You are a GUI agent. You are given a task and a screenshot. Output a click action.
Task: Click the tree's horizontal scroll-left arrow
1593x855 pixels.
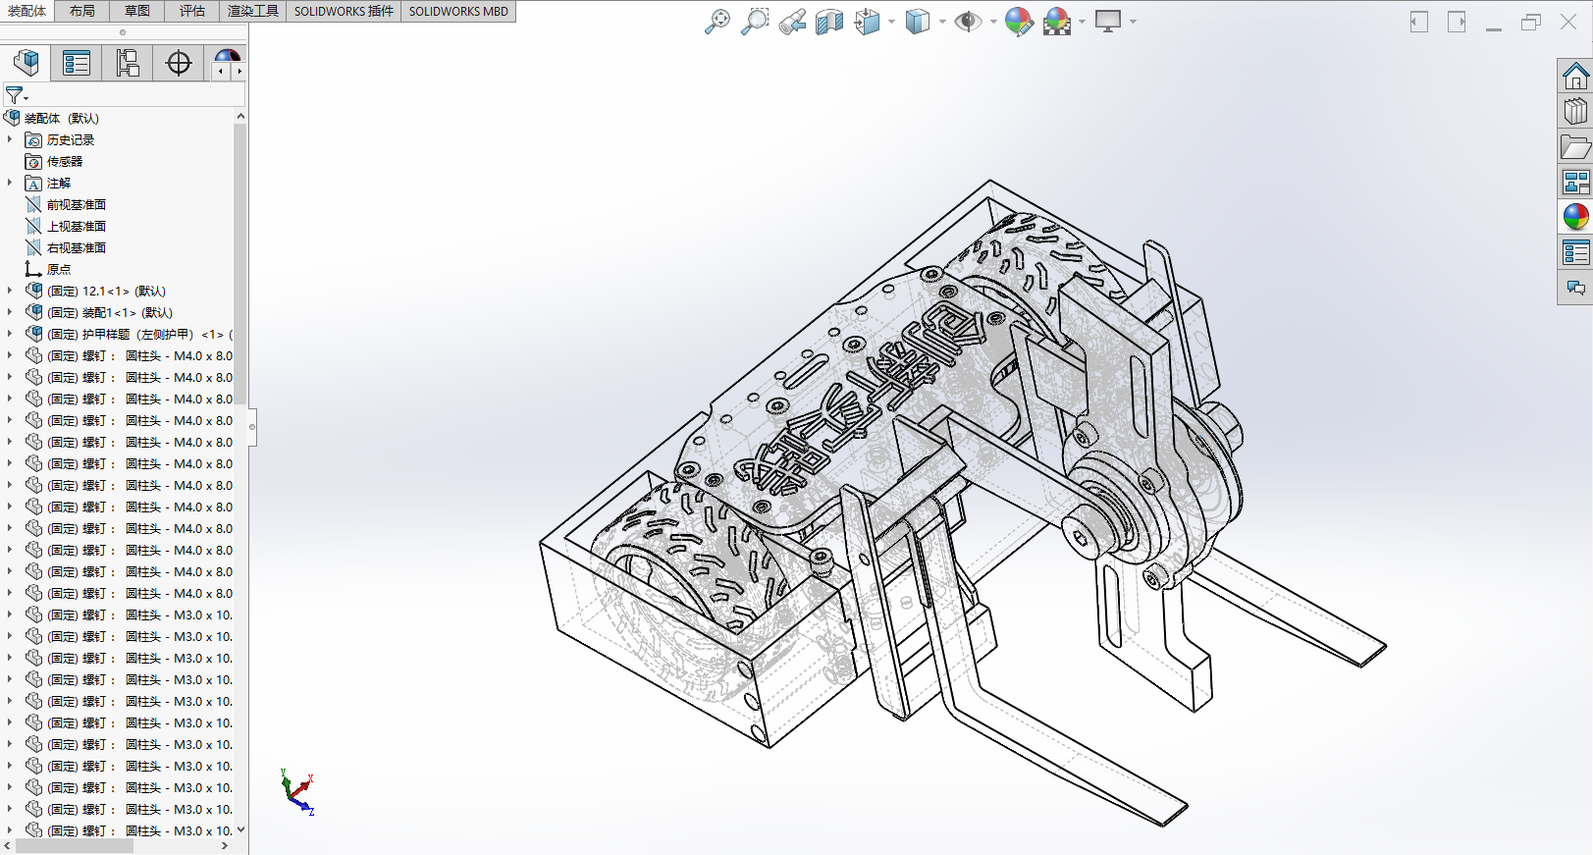[x=8, y=846]
